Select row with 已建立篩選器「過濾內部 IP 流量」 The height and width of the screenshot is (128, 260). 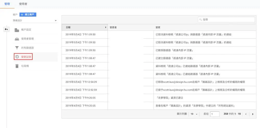pyautogui.click(x=159, y=58)
